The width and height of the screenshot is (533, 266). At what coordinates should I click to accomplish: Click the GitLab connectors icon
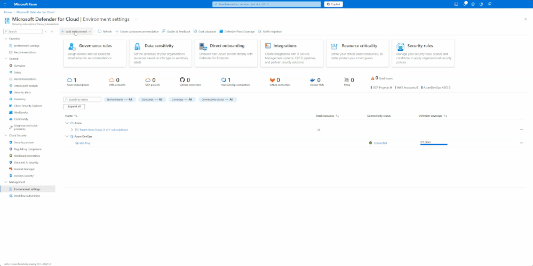click(273, 80)
